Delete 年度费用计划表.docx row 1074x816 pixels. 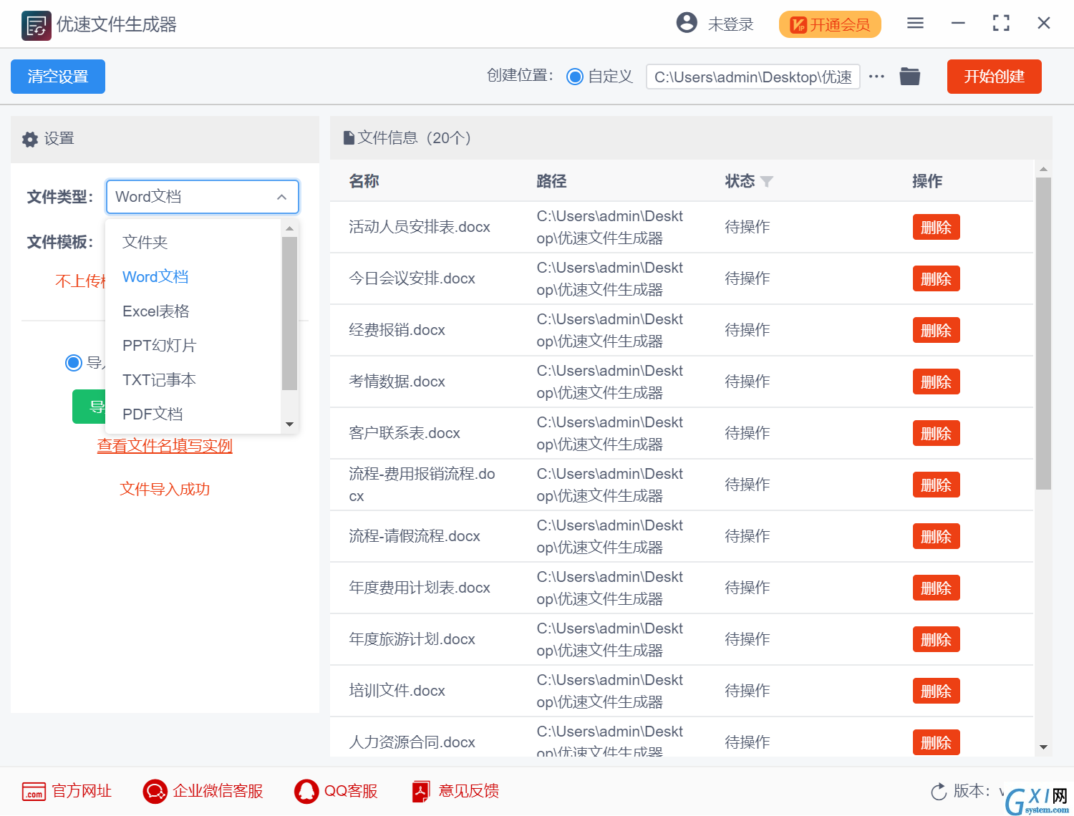(x=936, y=588)
